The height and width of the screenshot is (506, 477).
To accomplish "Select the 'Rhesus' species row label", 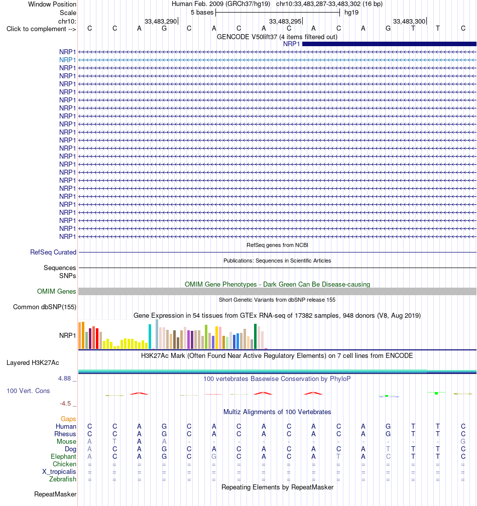I will click(x=65, y=434).
